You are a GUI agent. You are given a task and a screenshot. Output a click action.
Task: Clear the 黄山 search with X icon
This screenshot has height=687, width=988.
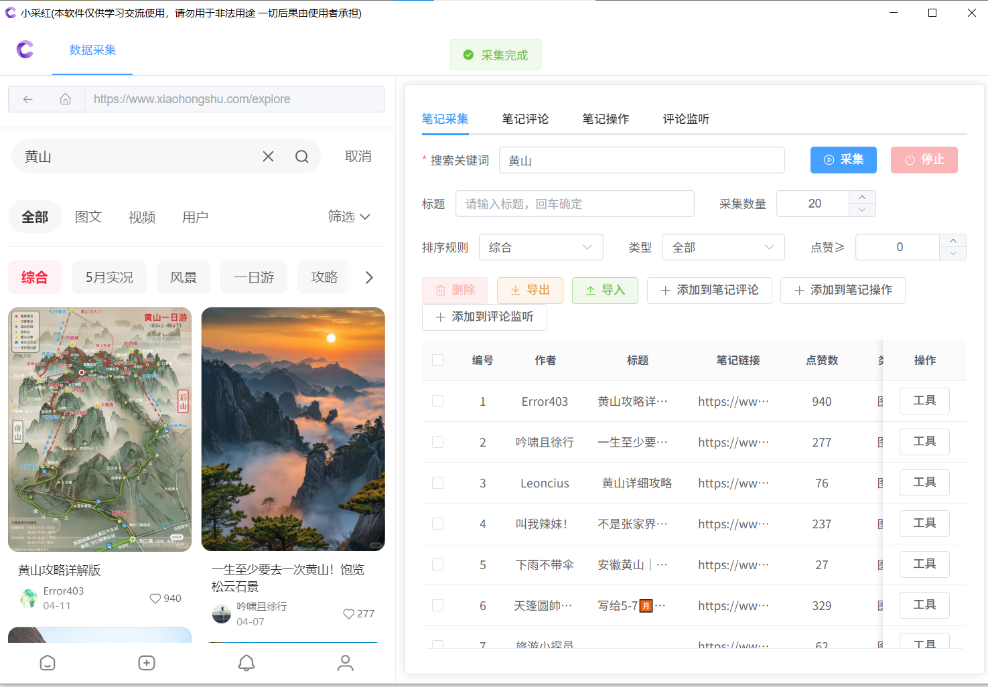tap(268, 156)
